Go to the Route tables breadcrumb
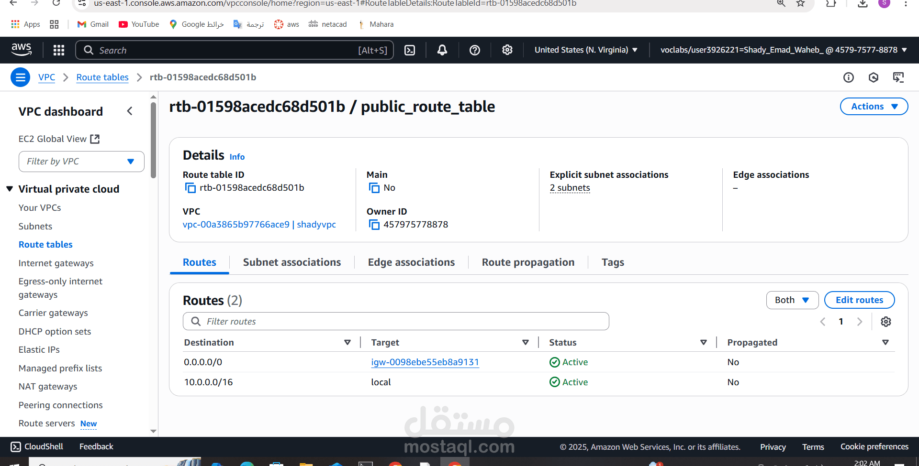Image resolution: width=919 pixels, height=466 pixels. tap(102, 77)
